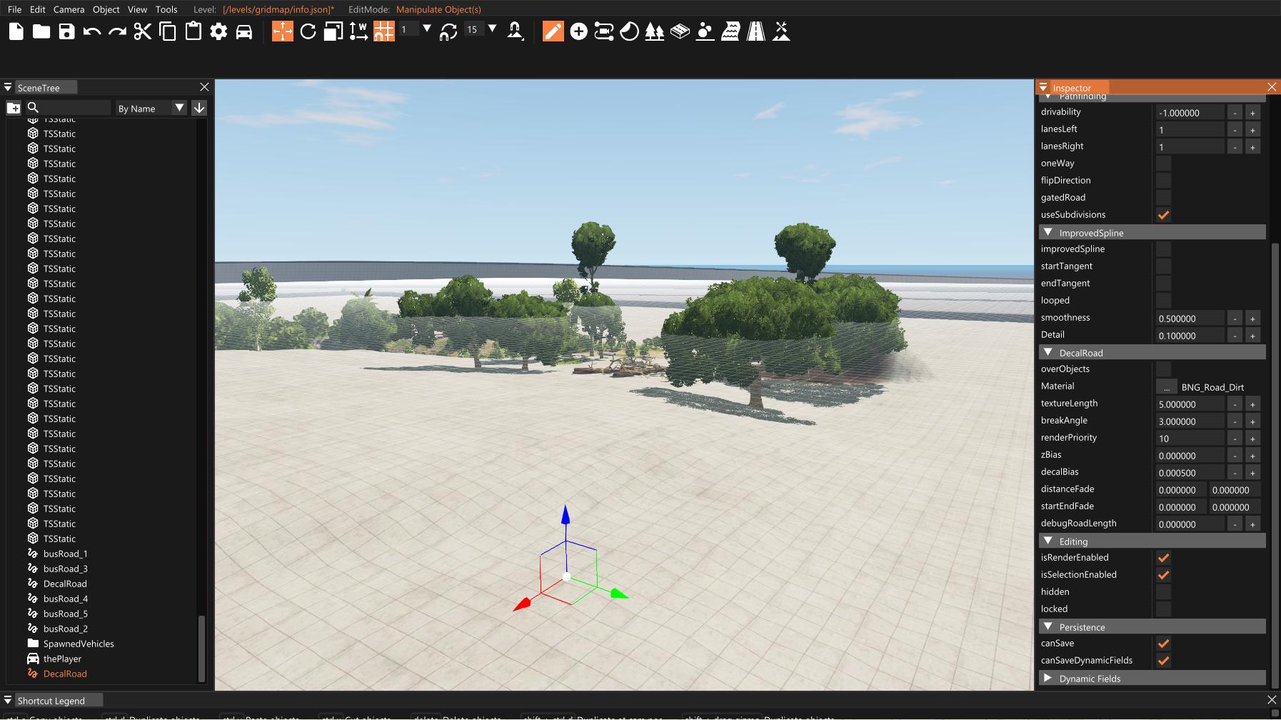The height and width of the screenshot is (720, 1281).
Task: Open the View menu
Action: (137, 9)
